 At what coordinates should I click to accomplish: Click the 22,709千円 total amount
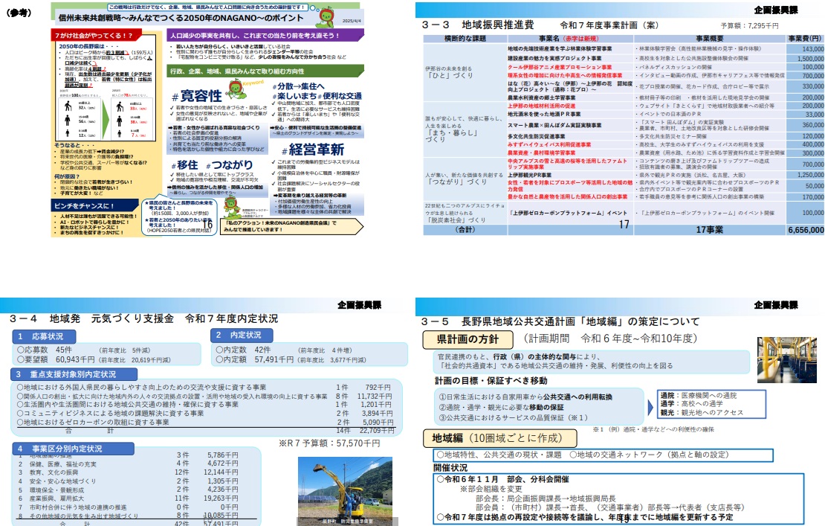click(377, 430)
